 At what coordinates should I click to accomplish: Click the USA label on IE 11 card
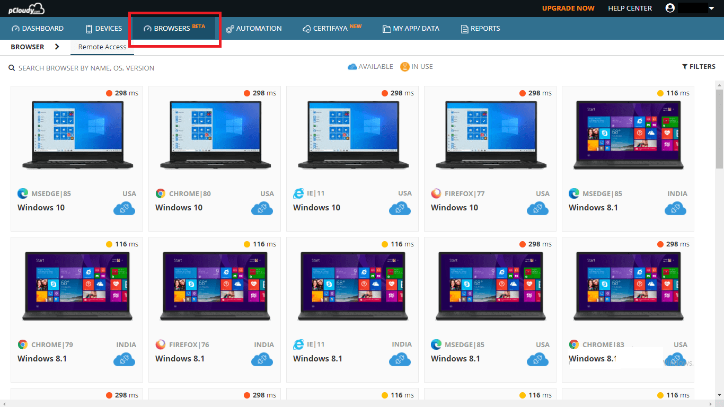click(405, 194)
